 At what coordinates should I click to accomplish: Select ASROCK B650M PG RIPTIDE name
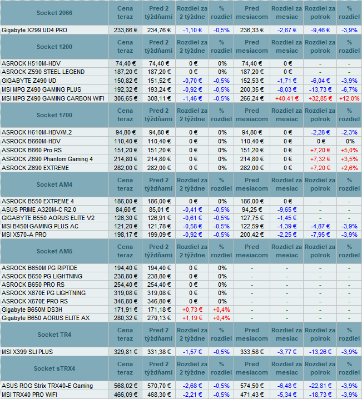[x=39, y=268]
